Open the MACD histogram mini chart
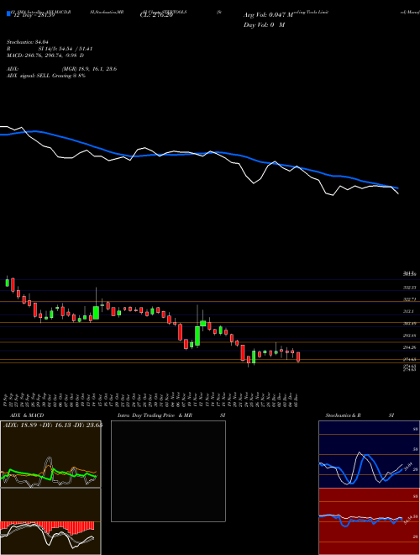Image resolution: width=420 pixels, height=555 pixels. [x=50, y=521]
